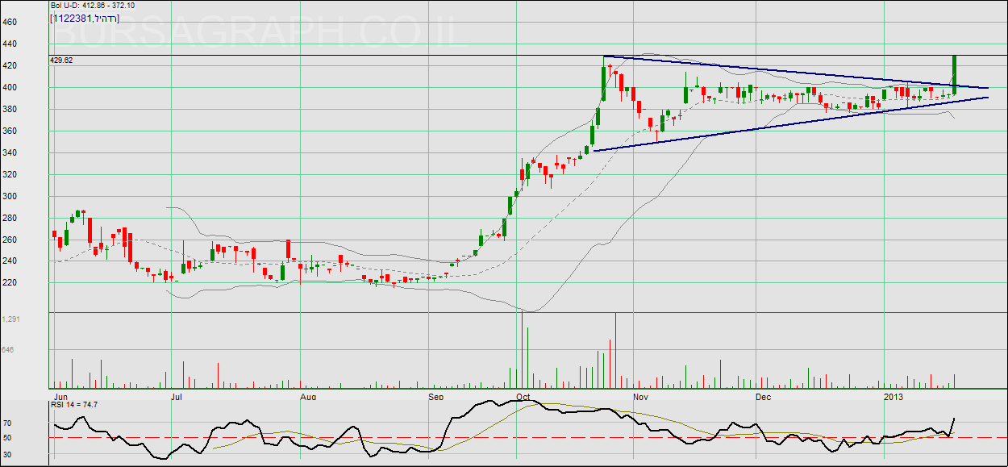
Task: Click the 1,291 volume axis label
Action: coord(11,319)
